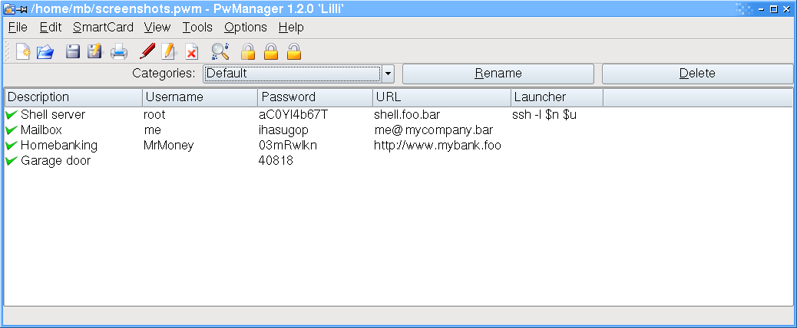
Task: Create a new document with toolbar icon
Action: click(x=23, y=51)
